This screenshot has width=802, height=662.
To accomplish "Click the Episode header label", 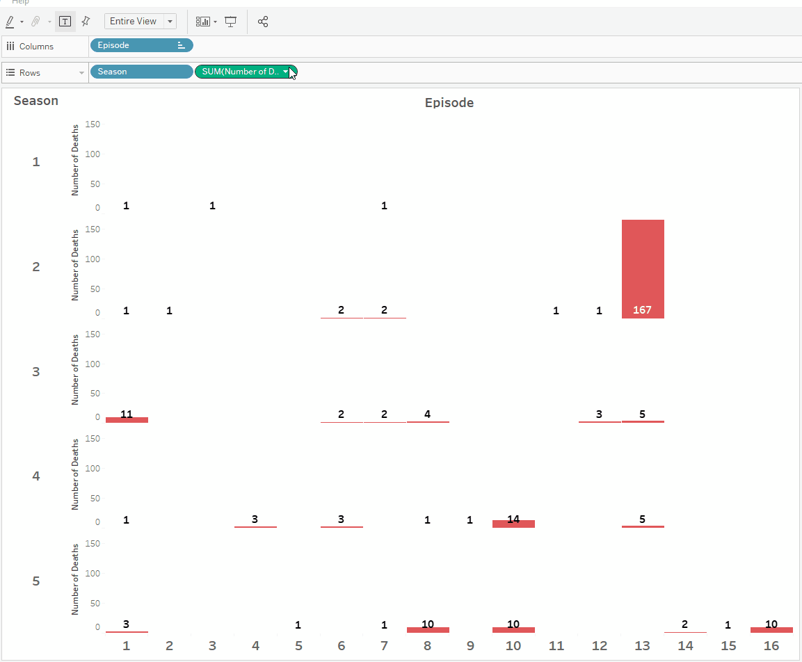I will click(x=449, y=103).
